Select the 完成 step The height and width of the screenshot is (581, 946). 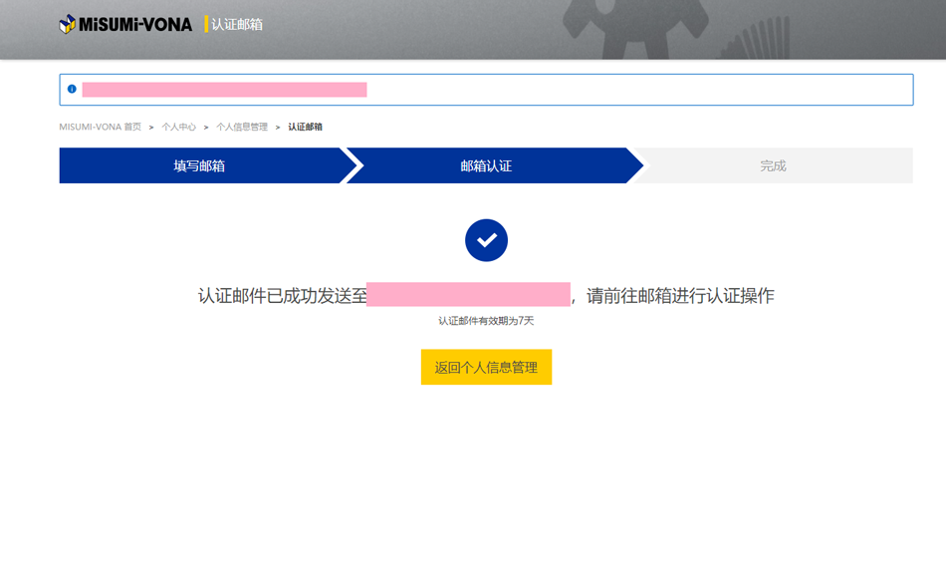tap(773, 166)
